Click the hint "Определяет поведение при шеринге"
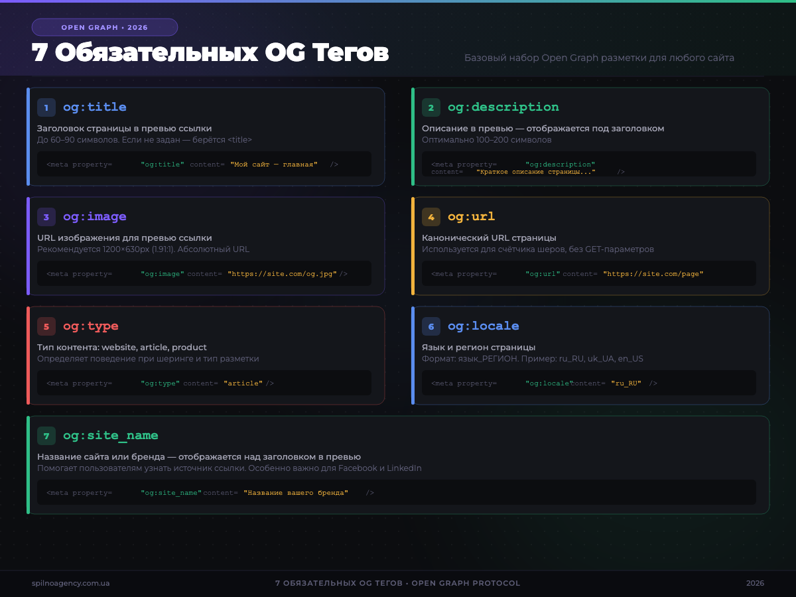This screenshot has height=597, width=796. click(x=114, y=359)
